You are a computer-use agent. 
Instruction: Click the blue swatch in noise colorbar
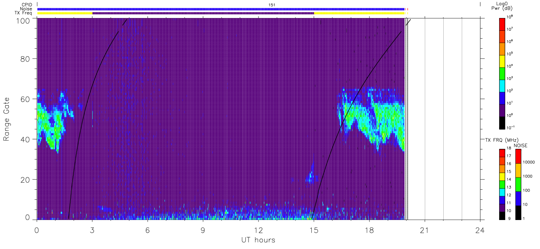pos(518,198)
